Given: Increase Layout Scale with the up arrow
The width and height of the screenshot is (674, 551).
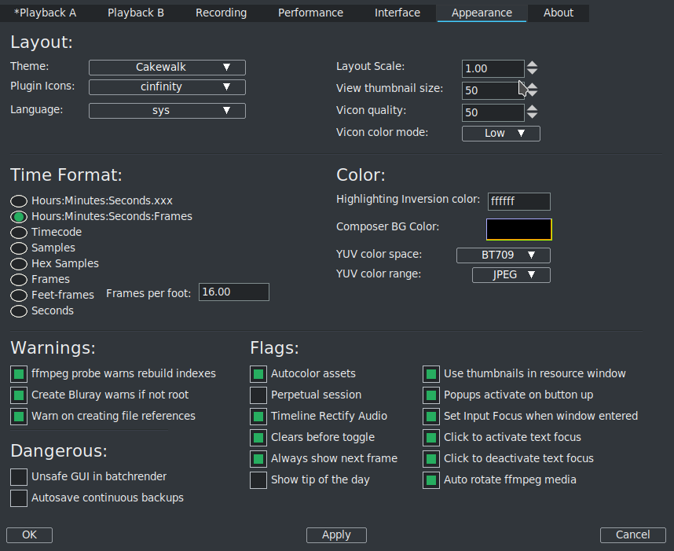Looking at the screenshot, I should 533,64.
